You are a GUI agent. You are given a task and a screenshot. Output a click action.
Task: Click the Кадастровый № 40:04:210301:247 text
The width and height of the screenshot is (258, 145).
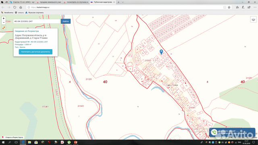pos(31,42)
